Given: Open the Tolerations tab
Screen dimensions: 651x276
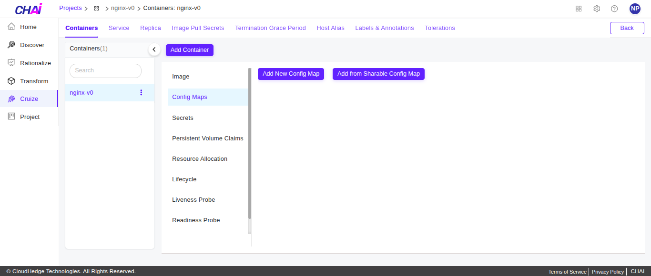Looking at the screenshot, I should point(439,28).
